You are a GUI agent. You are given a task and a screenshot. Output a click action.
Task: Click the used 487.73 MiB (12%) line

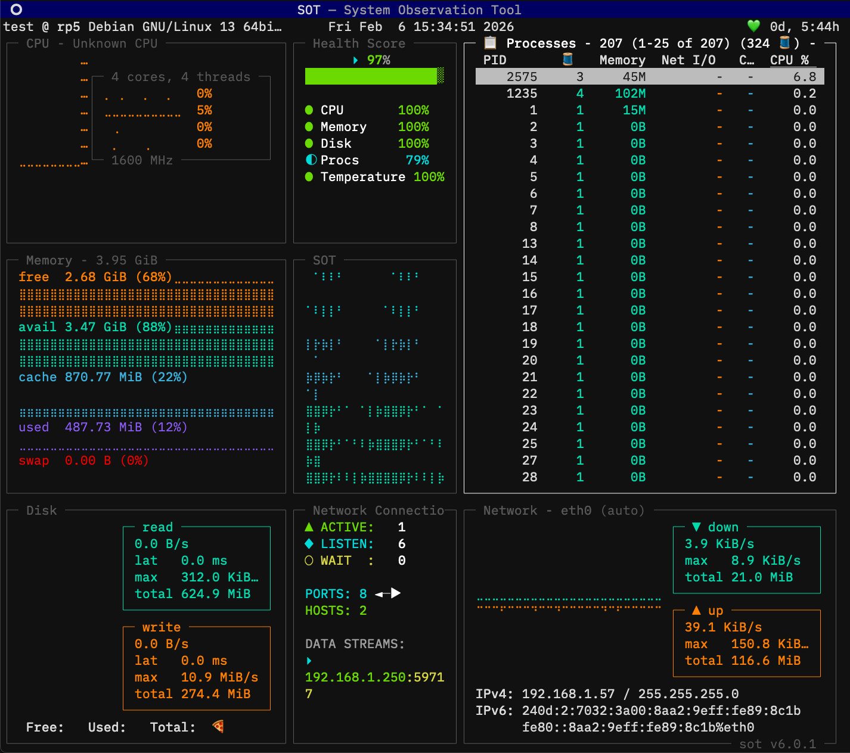click(103, 427)
